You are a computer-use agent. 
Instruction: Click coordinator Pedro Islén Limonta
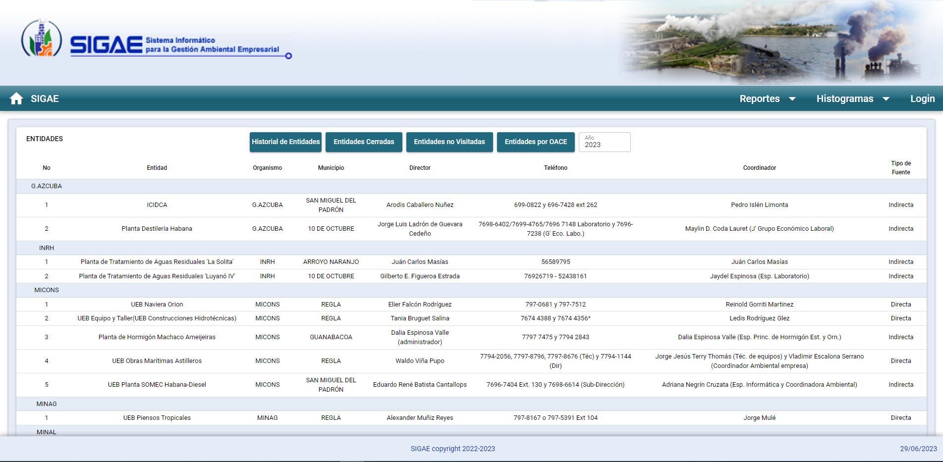click(x=759, y=205)
